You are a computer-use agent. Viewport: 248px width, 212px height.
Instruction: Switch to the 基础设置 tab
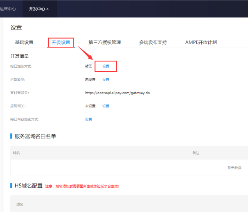click(x=24, y=42)
